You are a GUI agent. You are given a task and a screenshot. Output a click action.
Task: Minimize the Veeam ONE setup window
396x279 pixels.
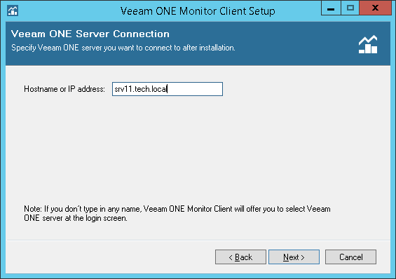pos(331,8)
